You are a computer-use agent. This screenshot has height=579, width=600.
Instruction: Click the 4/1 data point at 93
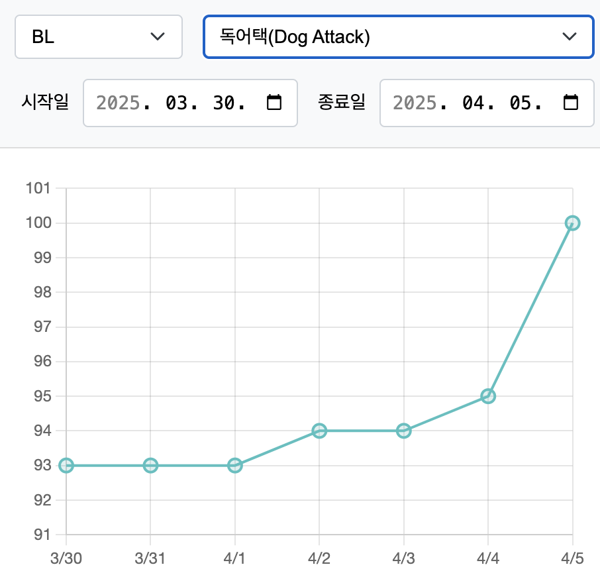(235, 466)
